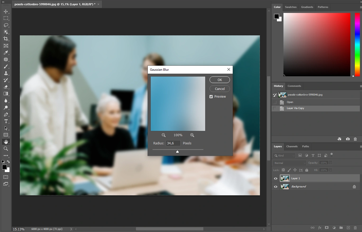This screenshot has width=362, height=232.
Task: Select the Pen tool
Action: [6, 115]
